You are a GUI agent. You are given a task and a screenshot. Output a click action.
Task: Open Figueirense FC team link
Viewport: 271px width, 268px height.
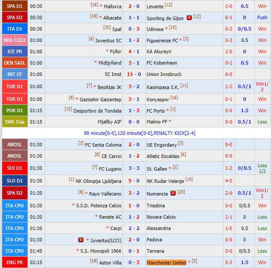coord(162,41)
